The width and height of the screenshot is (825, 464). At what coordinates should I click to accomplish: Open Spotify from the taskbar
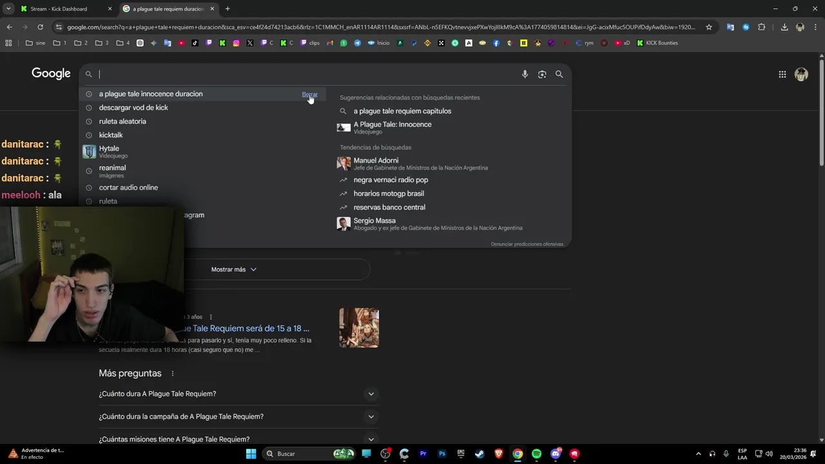tap(536, 454)
